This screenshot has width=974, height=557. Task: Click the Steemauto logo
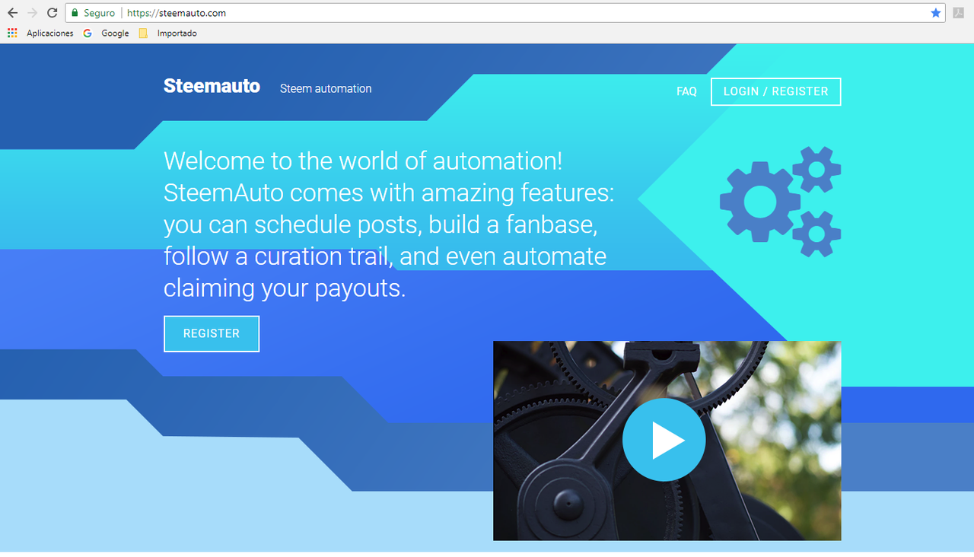(x=212, y=86)
